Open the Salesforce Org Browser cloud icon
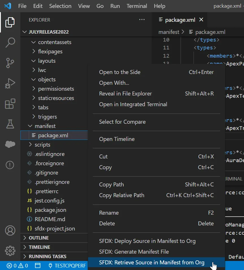The height and width of the screenshot is (270, 244). 10,144
